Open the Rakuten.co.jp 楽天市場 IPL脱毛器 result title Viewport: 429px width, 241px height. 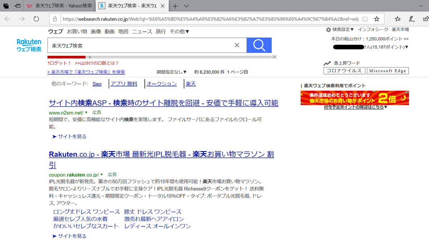162,160
